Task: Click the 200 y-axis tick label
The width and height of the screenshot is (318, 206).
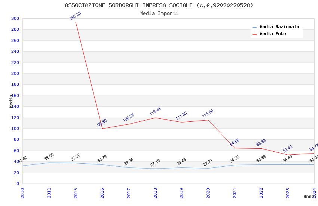Action: pos(15,74)
